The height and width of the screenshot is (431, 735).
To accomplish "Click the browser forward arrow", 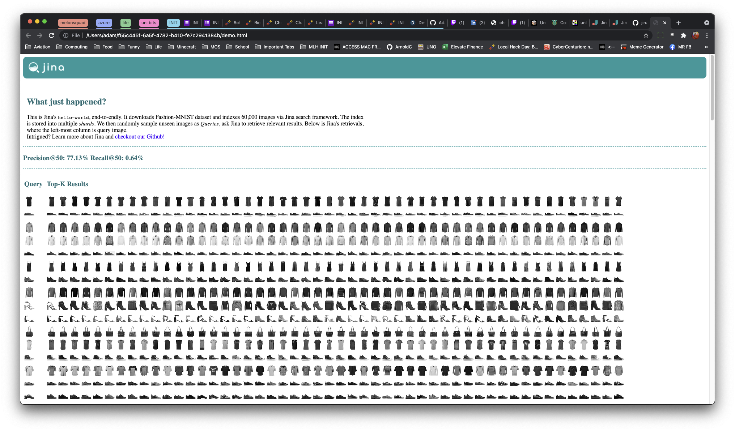I will (x=40, y=35).
